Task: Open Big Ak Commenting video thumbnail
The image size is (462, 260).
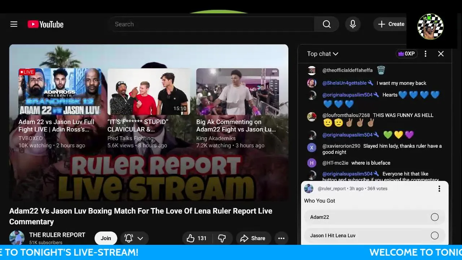Action: (237, 91)
